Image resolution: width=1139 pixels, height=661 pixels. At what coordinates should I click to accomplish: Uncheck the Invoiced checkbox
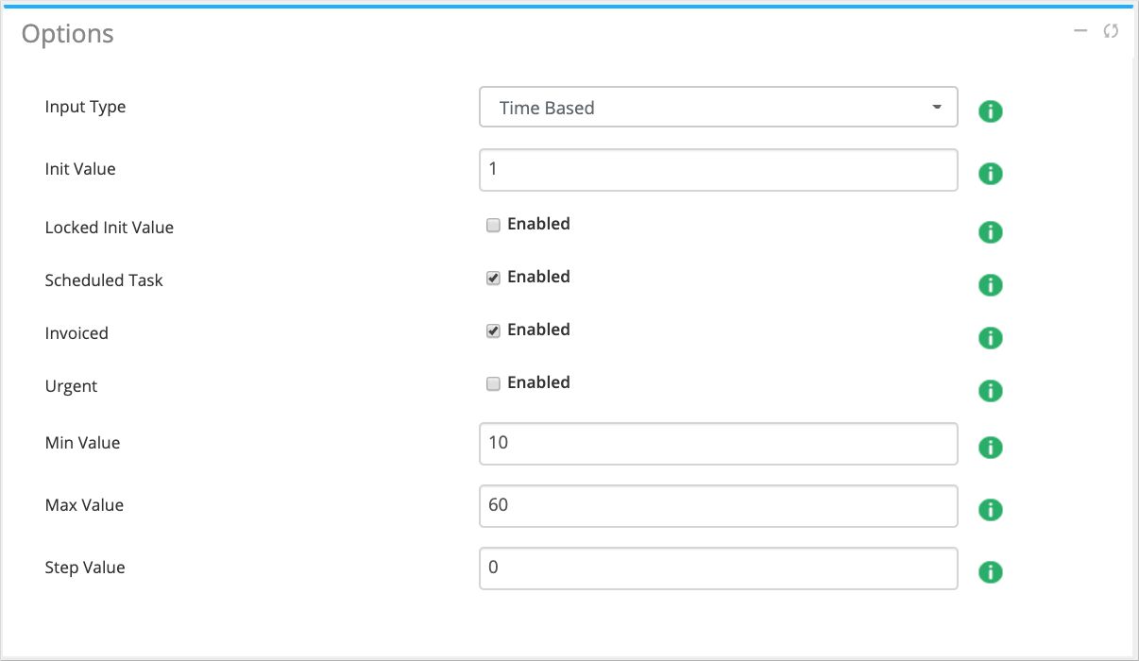coord(492,330)
